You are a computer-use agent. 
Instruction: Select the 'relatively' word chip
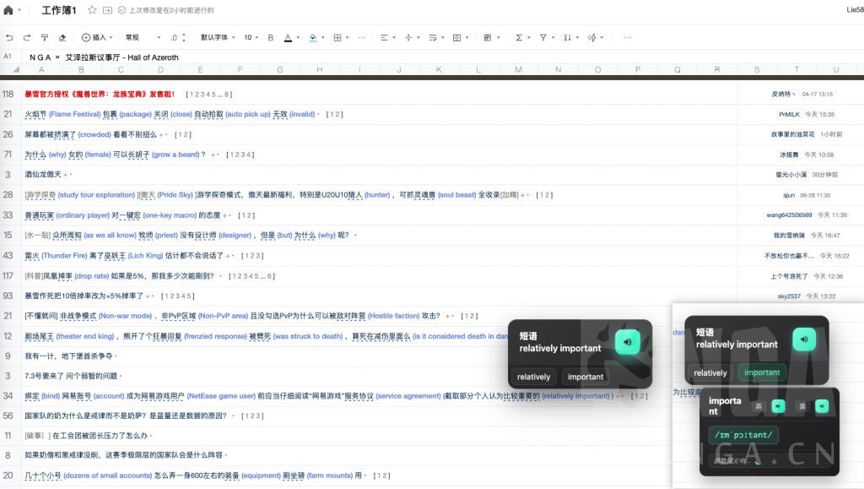click(534, 377)
